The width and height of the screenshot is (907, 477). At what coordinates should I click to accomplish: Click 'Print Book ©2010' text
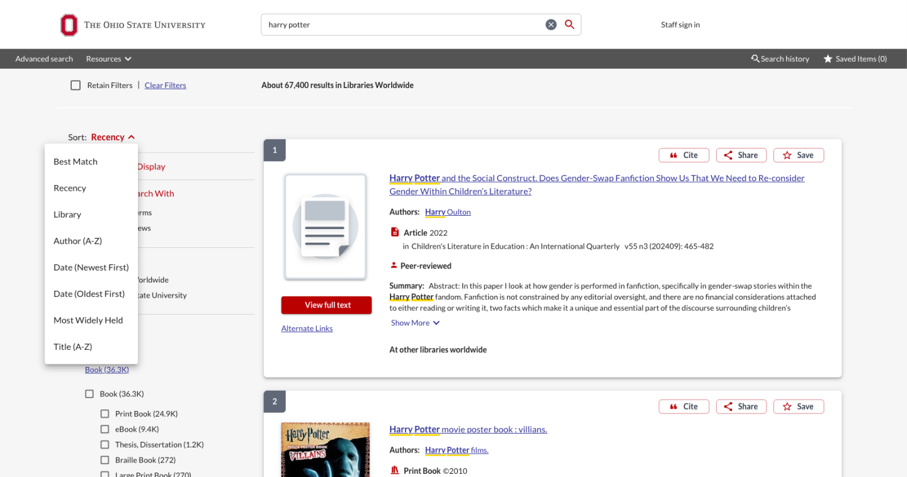pyautogui.click(x=435, y=471)
